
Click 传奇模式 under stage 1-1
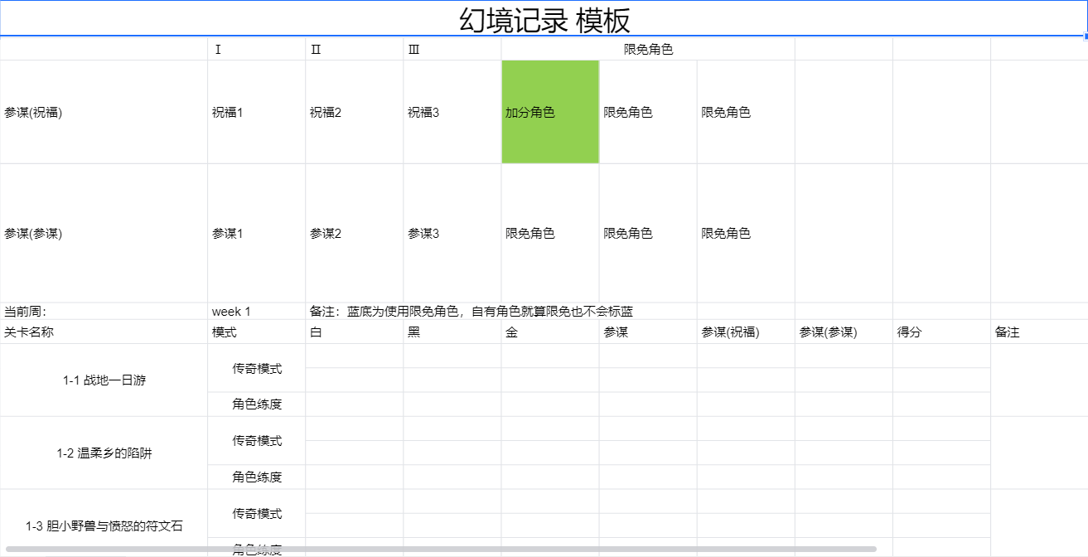tap(256, 368)
